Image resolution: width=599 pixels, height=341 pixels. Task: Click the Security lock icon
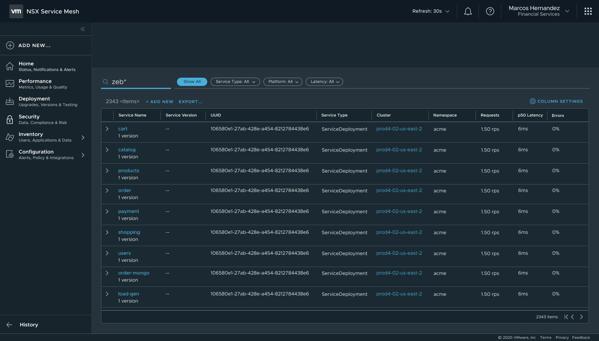point(10,120)
